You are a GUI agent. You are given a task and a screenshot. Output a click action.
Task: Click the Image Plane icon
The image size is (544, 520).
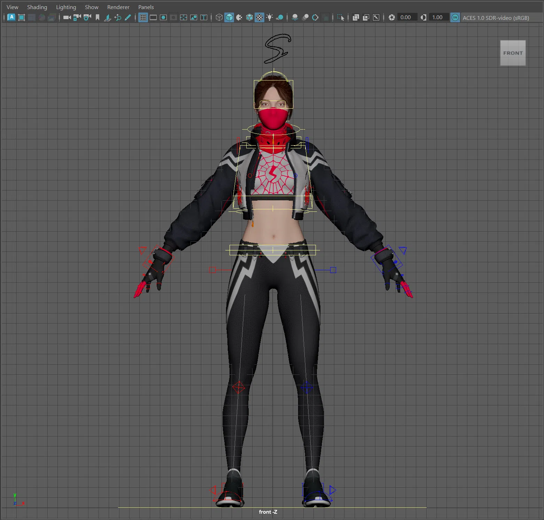(x=108, y=17)
